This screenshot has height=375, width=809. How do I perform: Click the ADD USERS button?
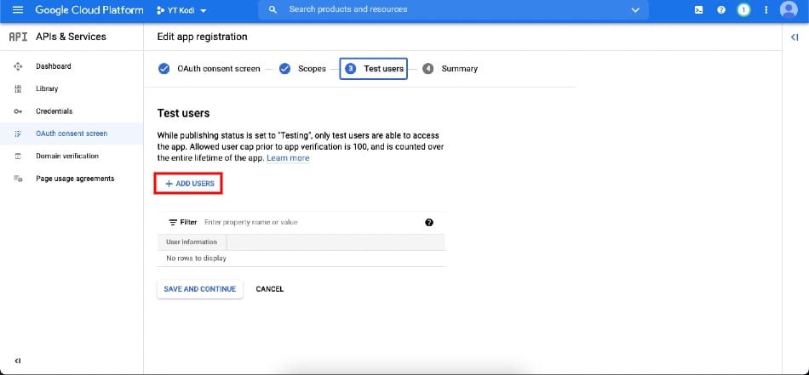click(189, 184)
